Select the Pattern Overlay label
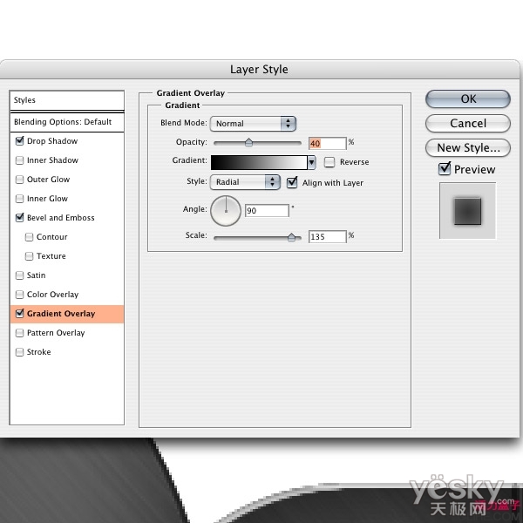This screenshot has width=523, height=523. (x=56, y=333)
